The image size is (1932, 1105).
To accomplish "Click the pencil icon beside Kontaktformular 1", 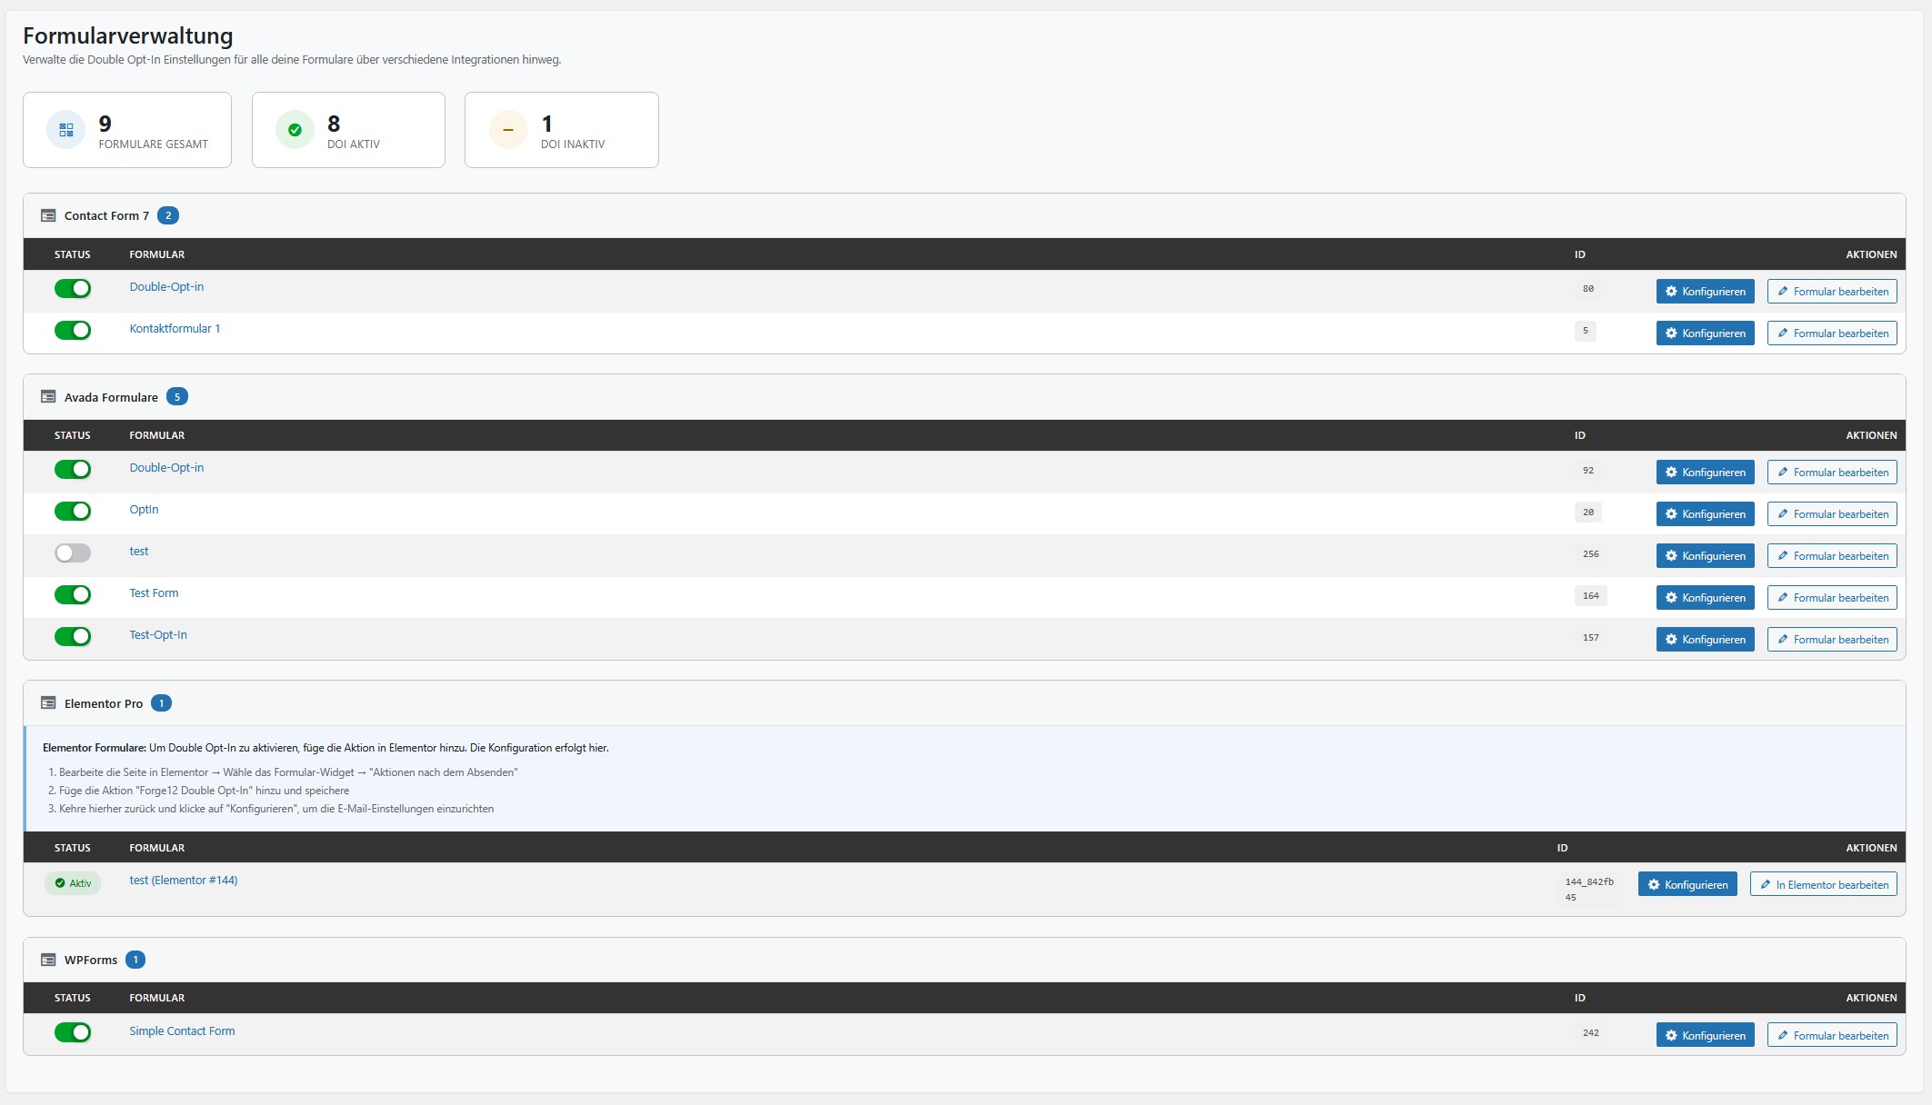I will pyautogui.click(x=1782, y=333).
